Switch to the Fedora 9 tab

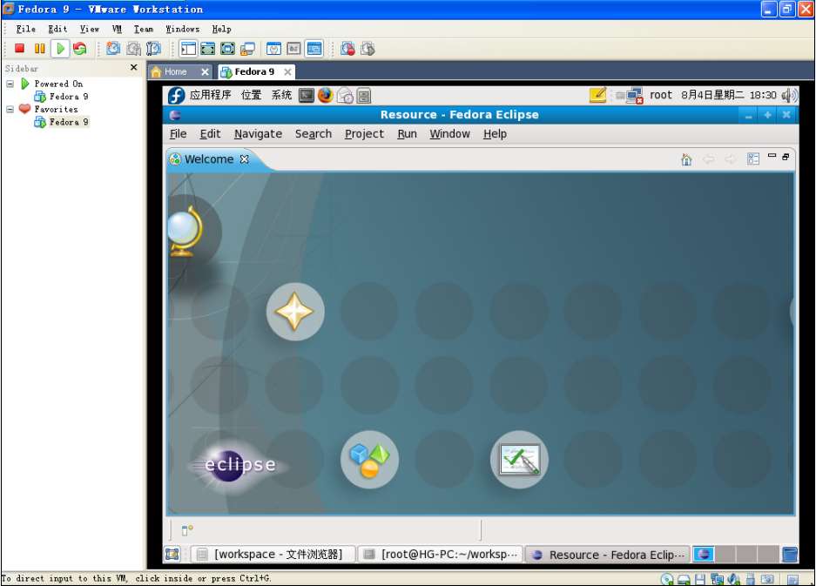point(254,71)
